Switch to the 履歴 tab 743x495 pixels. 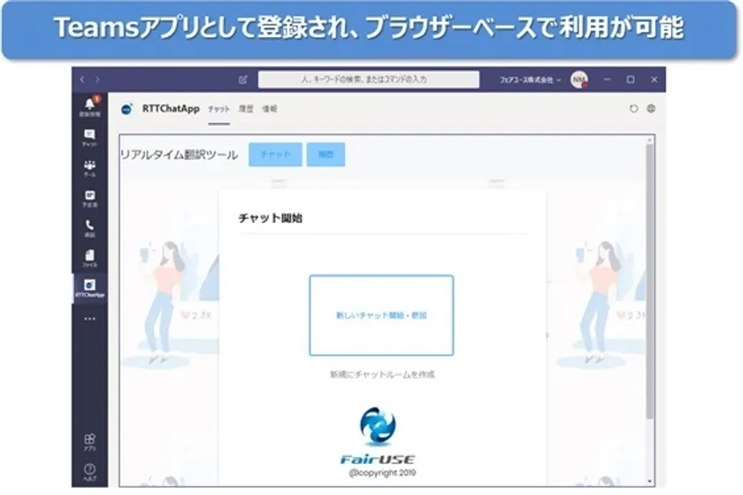tap(246, 109)
